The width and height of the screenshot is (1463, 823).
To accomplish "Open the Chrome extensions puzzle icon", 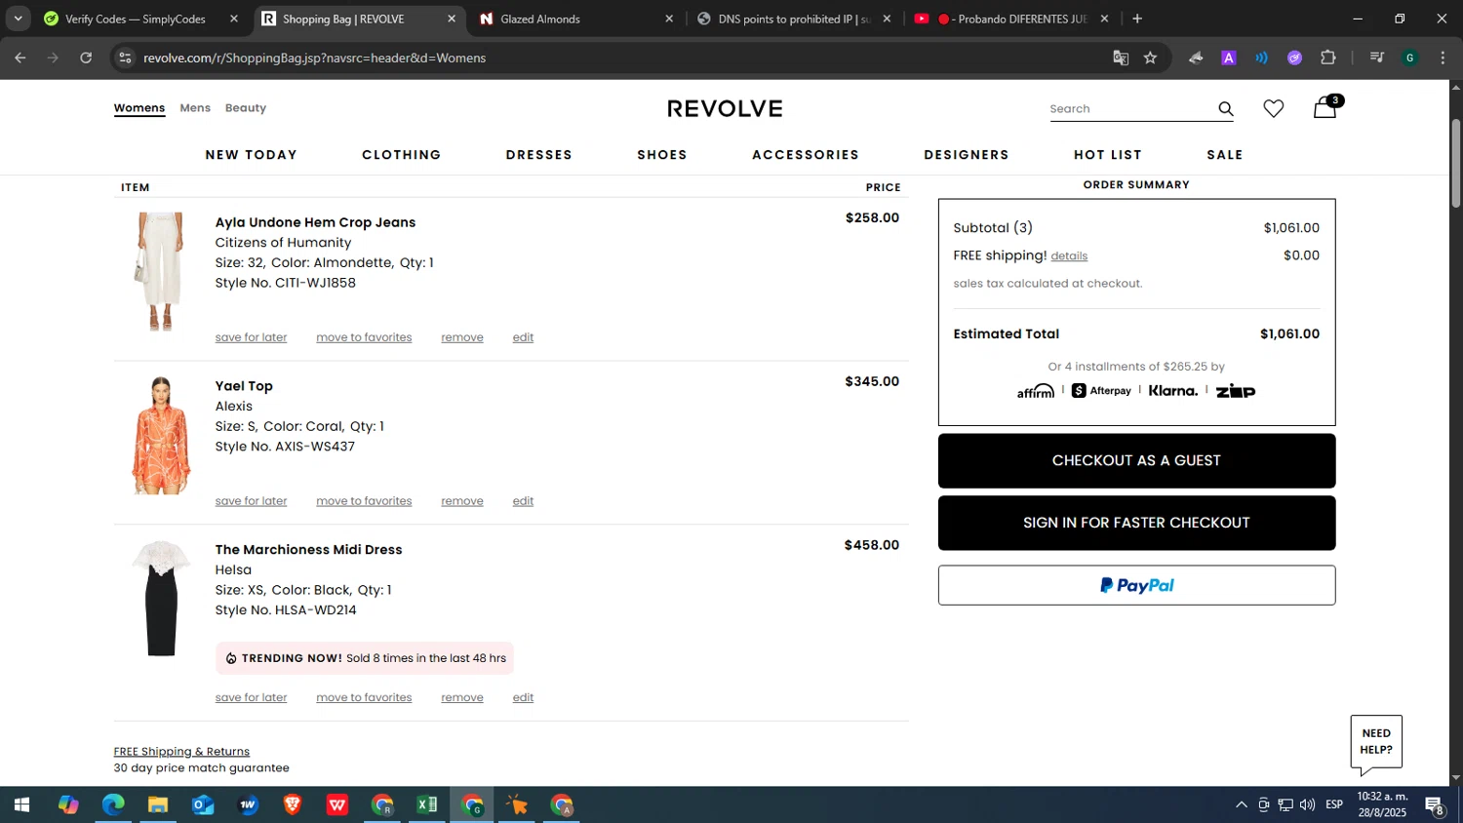I will 1328,58.
